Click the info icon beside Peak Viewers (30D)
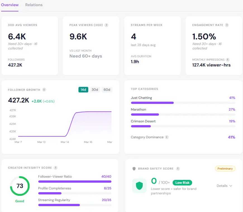This screenshot has height=212, width=243. tap(106, 25)
